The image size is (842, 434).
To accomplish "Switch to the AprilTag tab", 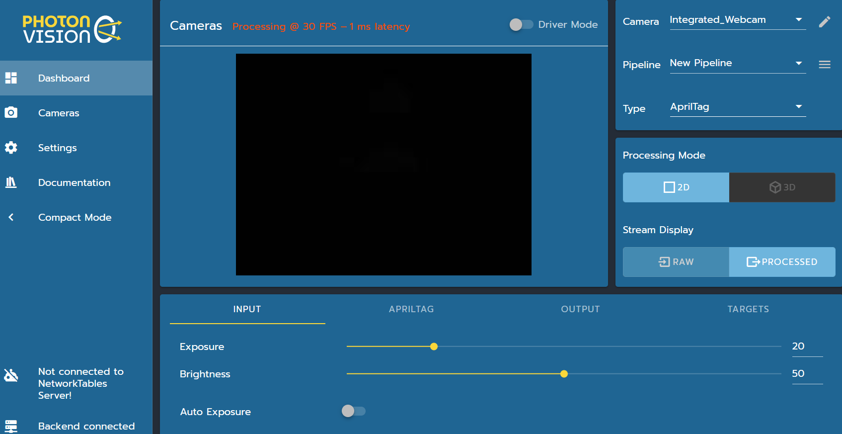I will point(411,309).
